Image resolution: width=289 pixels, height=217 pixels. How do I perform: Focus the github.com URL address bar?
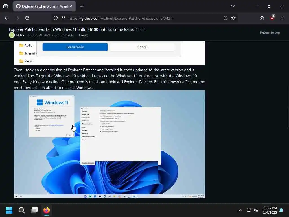pyautogui.click(x=121, y=18)
